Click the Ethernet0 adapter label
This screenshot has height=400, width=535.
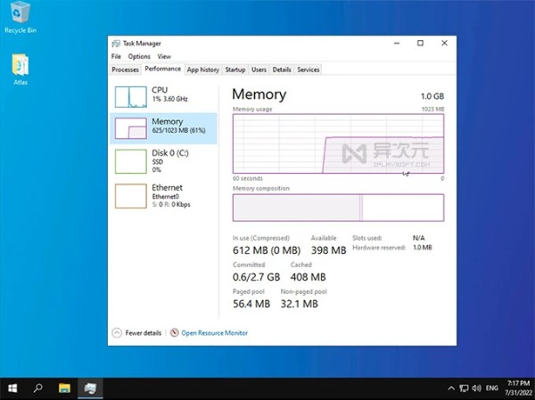click(x=166, y=196)
